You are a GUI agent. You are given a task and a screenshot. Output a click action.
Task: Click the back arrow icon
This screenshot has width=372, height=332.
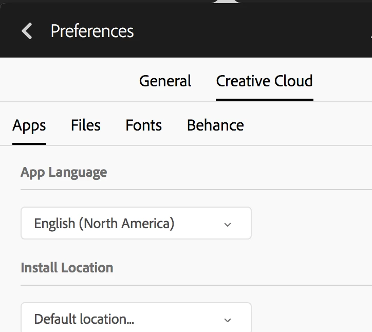tap(27, 31)
